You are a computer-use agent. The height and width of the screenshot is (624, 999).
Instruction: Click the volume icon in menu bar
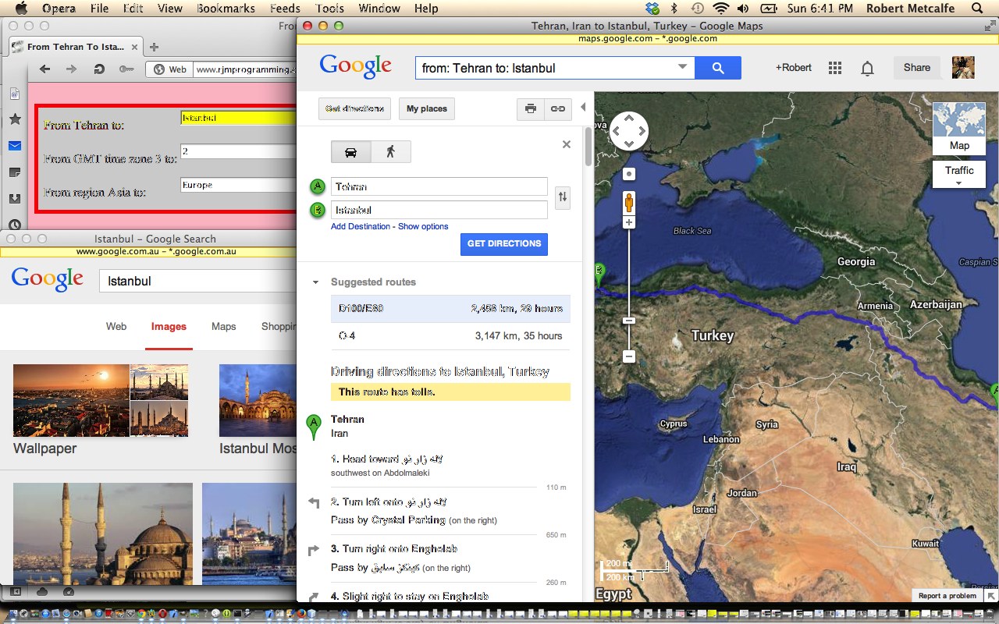tap(743, 9)
